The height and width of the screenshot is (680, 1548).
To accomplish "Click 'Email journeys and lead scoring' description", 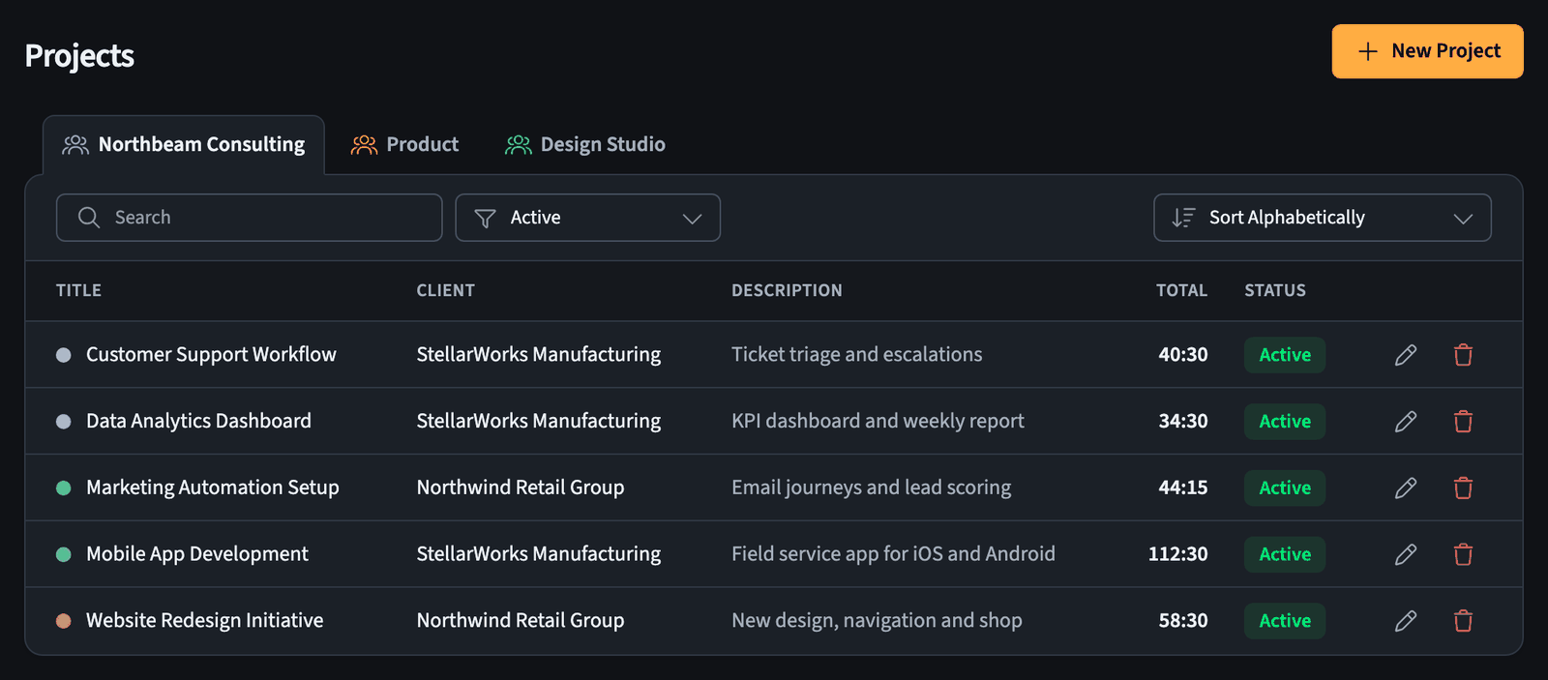I will coord(872,488).
